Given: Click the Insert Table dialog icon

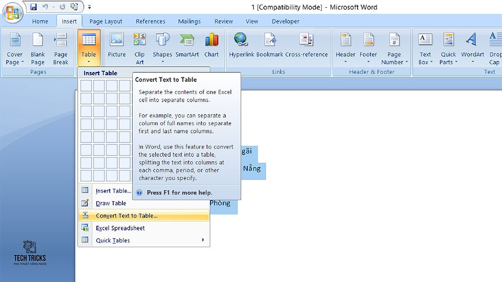Looking at the screenshot, I should 85,190.
